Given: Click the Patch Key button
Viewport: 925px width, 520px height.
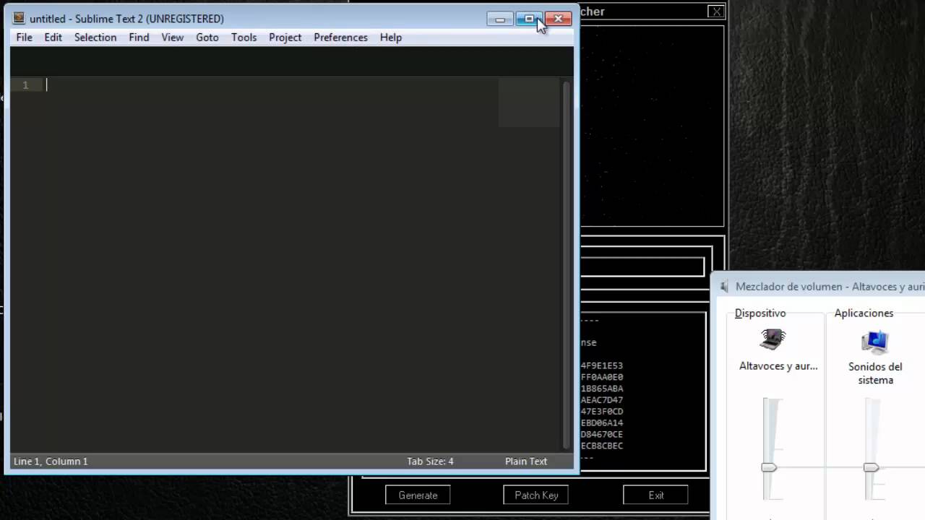Looking at the screenshot, I should pos(536,495).
